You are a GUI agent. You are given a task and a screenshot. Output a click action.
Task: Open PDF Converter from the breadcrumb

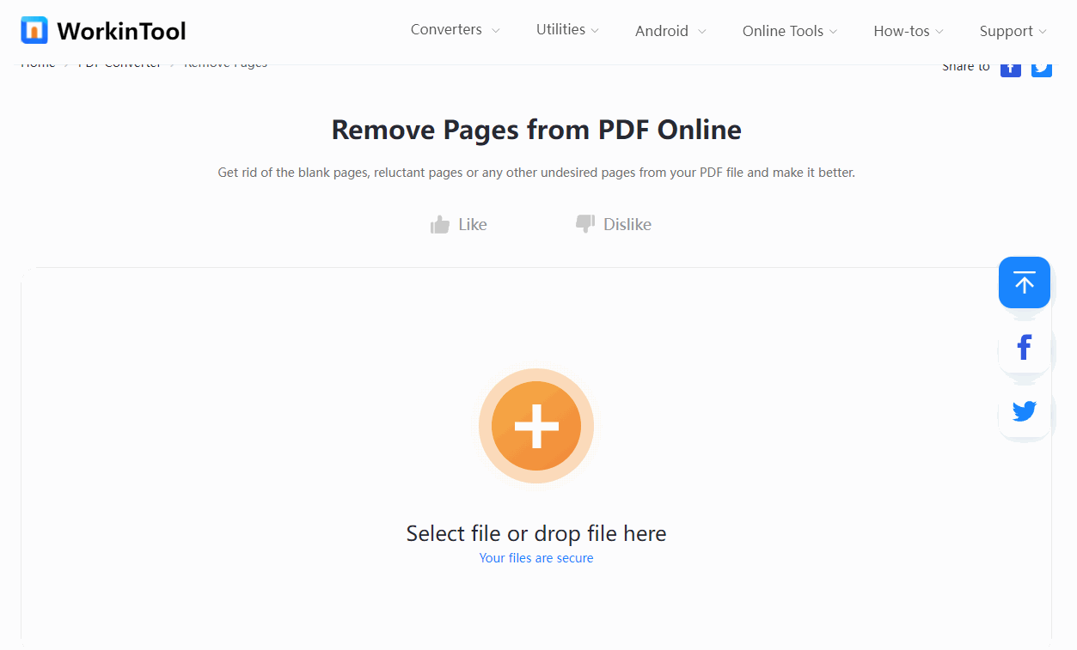point(119,62)
